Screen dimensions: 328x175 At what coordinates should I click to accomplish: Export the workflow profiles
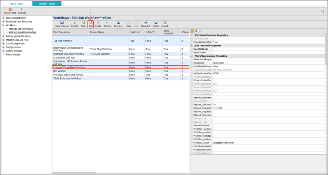pyautogui.click(x=155, y=24)
